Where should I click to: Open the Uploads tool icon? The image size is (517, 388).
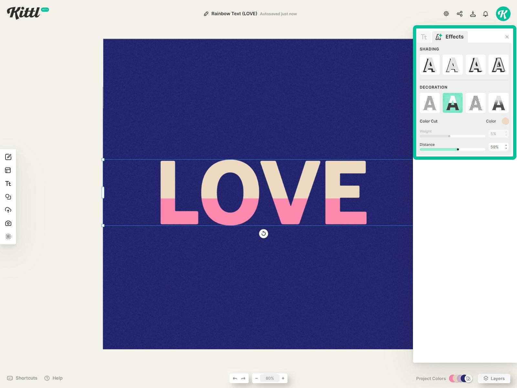8,210
